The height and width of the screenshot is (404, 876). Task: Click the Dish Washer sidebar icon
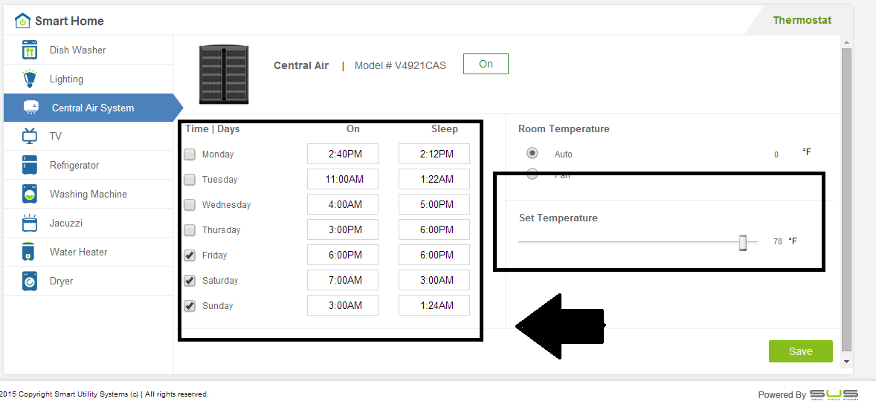click(30, 50)
